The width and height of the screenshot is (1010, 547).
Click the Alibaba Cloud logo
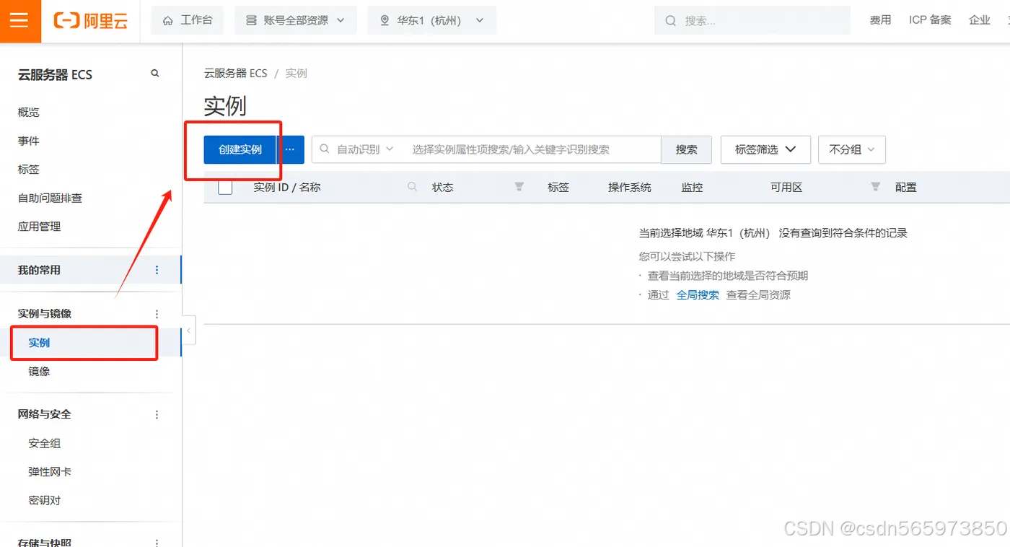[x=91, y=20]
